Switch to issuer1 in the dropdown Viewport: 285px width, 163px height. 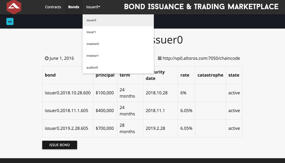(118, 32)
